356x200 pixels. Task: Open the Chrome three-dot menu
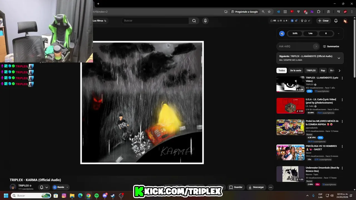(x=352, y=12)
